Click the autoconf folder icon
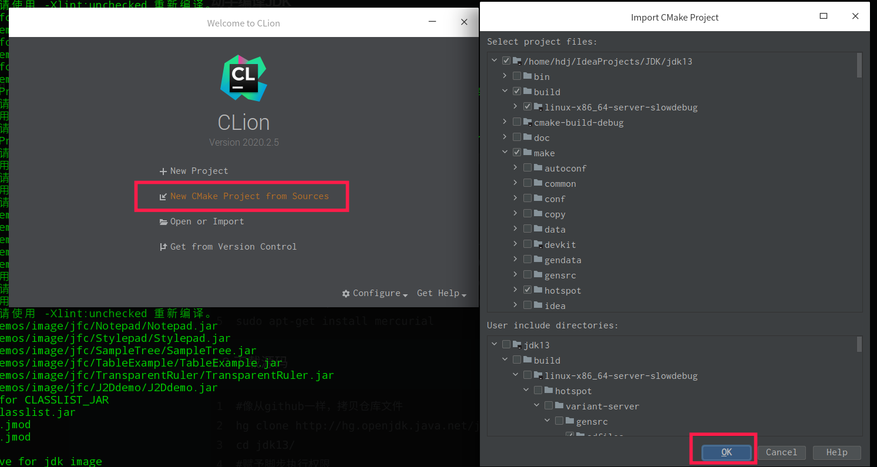Viewport: 877px width, 467px height. coord(538,168)
